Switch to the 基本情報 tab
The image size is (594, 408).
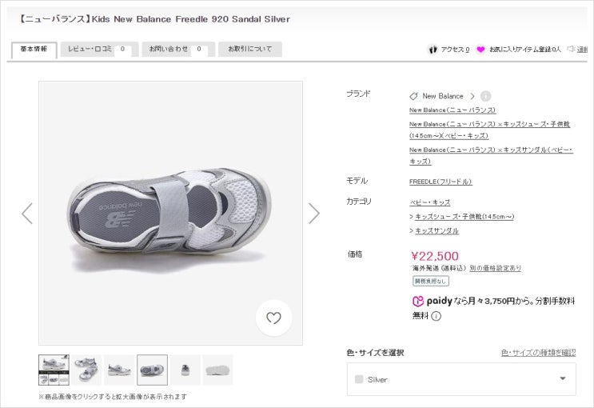34,50
